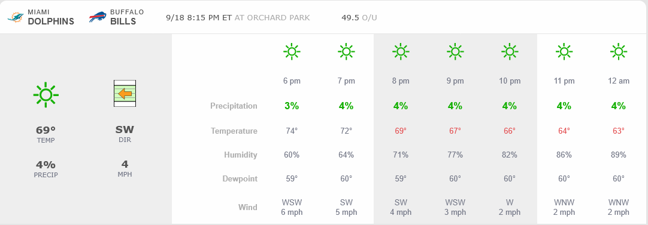Click the large sun icon above 69° TEMP

46,95
